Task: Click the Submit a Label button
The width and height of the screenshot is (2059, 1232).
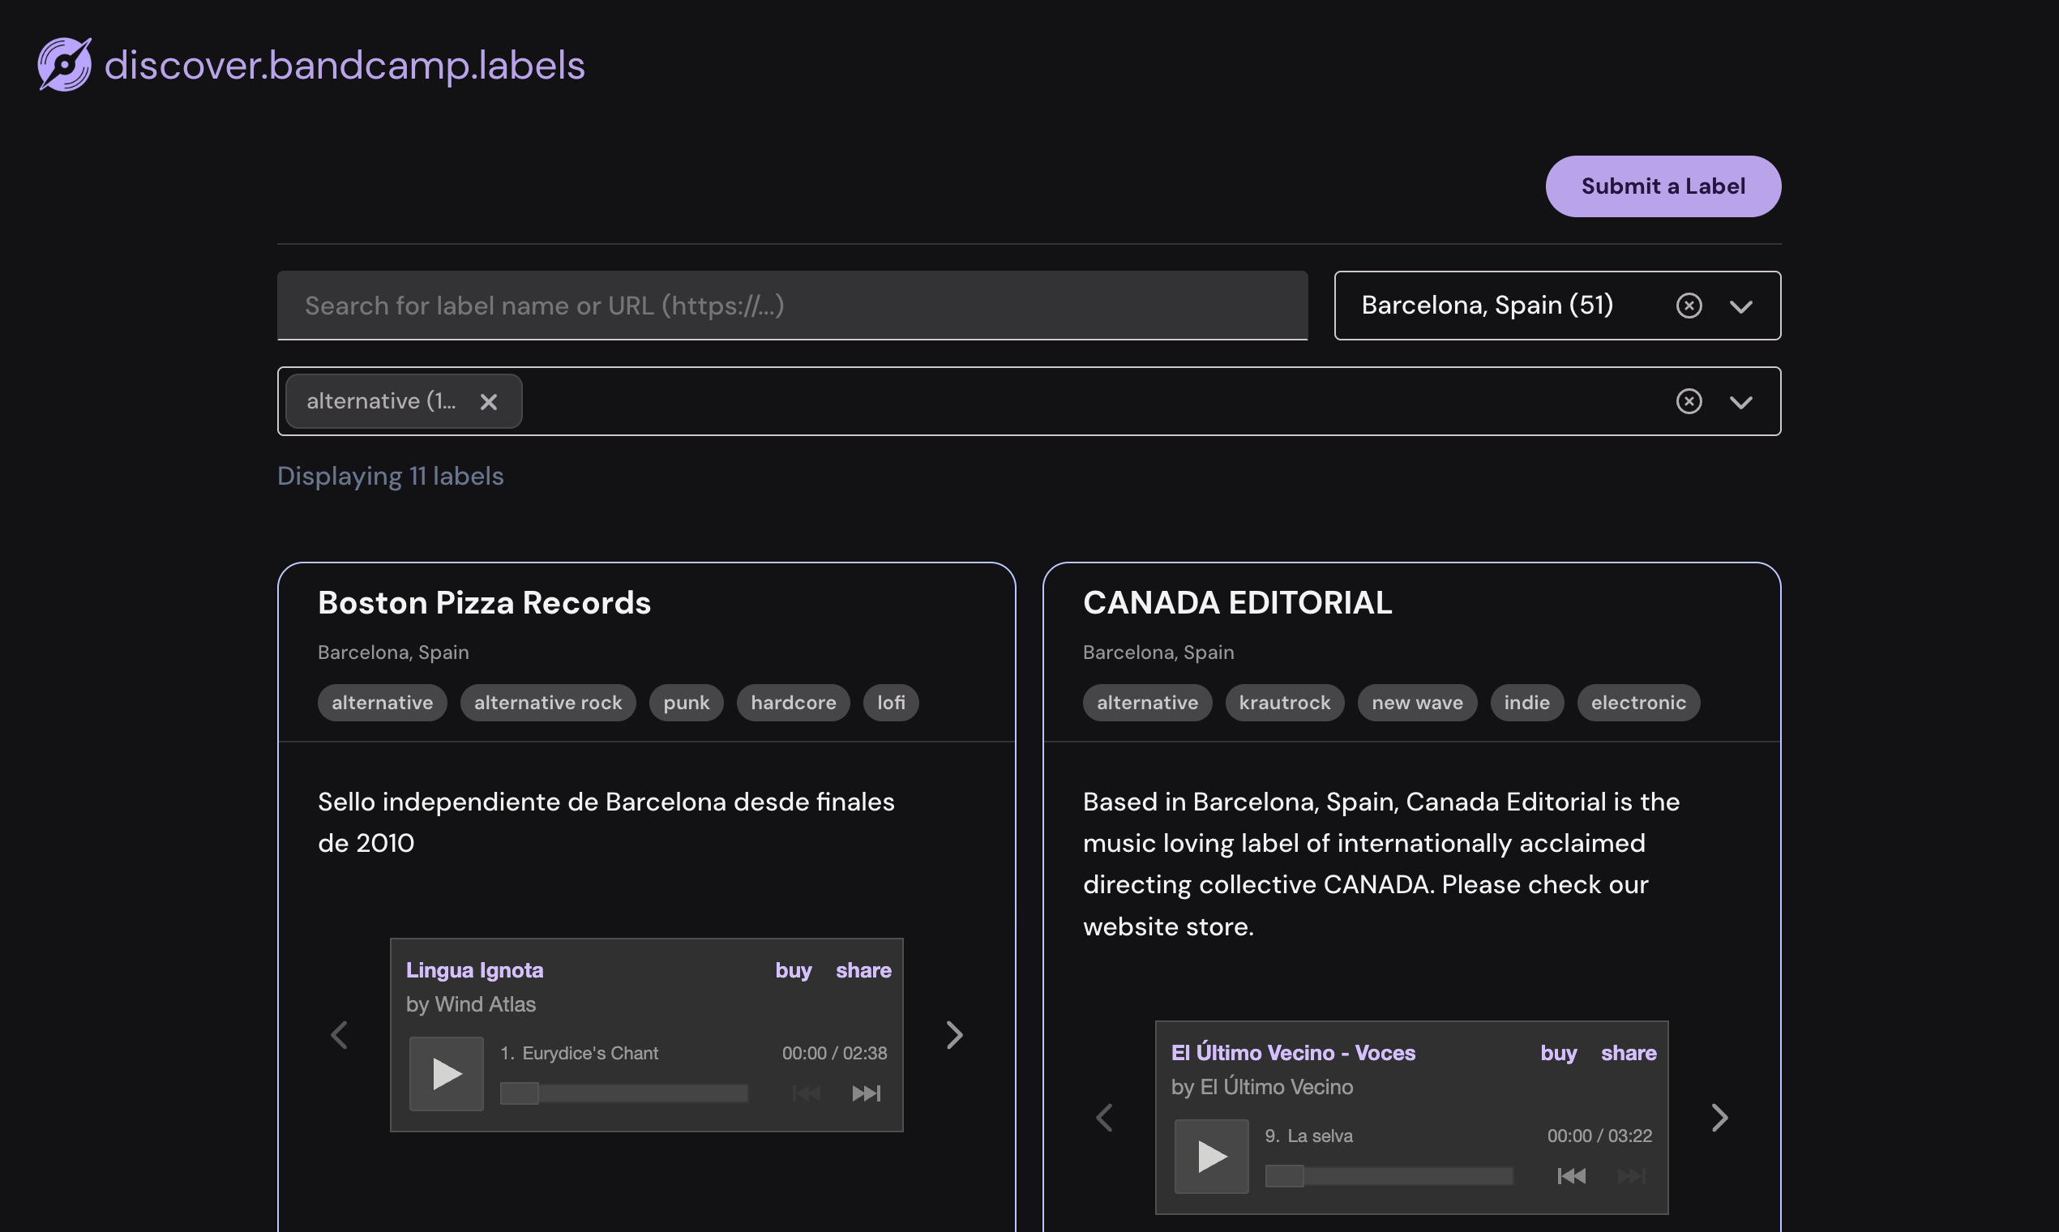Action: pyautogui.click(x=1663, y=186)
